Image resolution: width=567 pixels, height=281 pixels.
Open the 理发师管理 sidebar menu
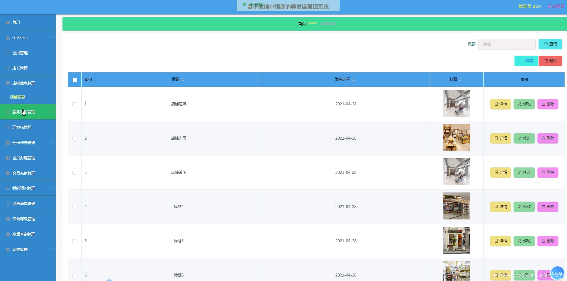22,127
